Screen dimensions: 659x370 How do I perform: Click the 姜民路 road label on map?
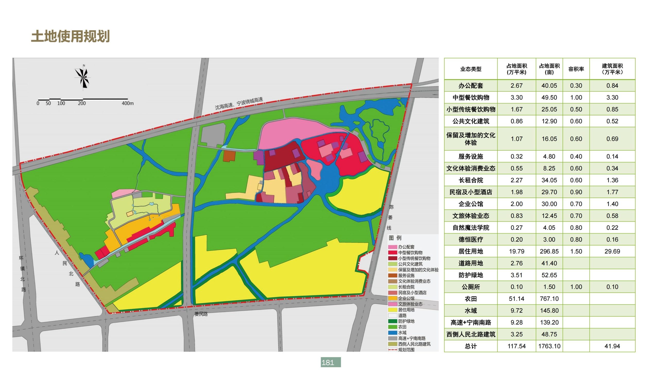click(x=201, y=314)
